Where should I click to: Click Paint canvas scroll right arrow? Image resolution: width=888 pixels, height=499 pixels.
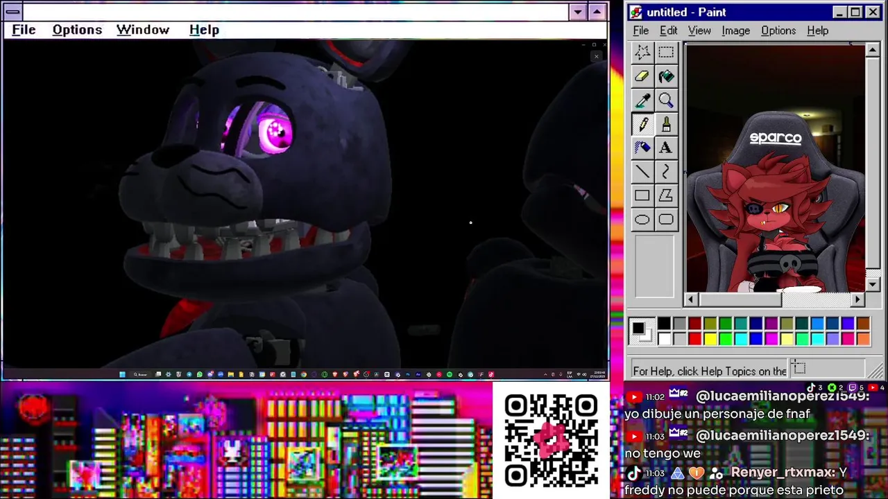pos(858,299)
